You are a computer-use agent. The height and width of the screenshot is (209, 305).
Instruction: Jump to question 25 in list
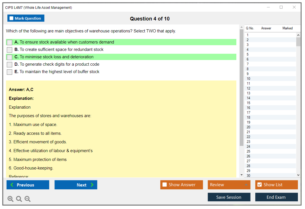pyautogui.click(x=249, y=151)
